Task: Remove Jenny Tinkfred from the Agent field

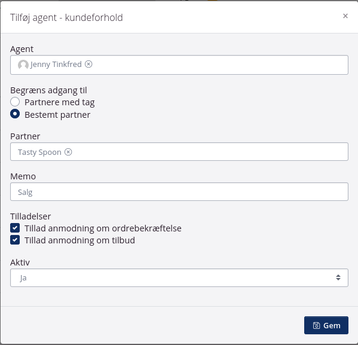Action: [x=88, y=64]
